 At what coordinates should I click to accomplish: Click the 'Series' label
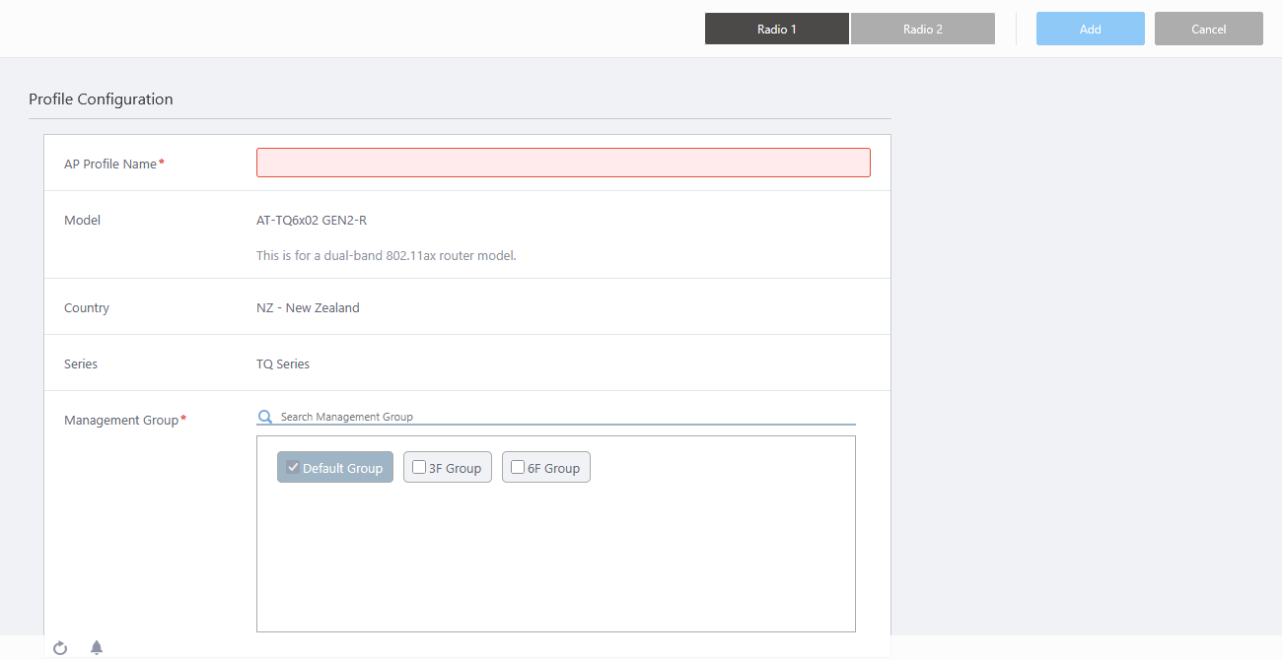81,363
